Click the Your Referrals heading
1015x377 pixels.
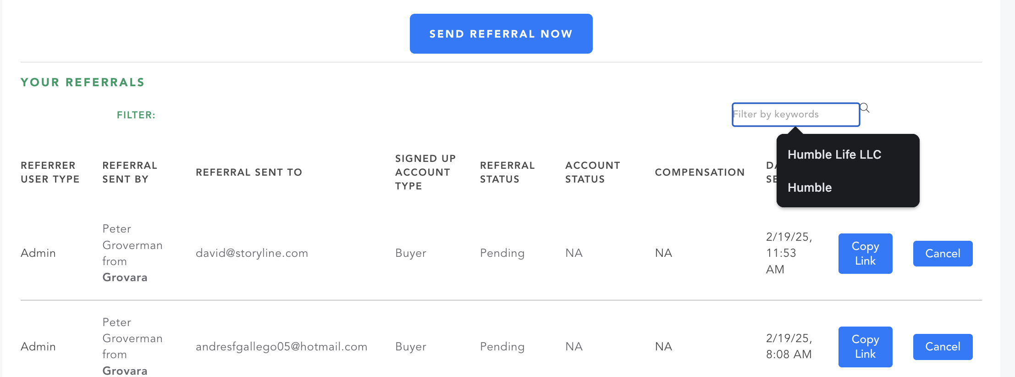[83, 82]
